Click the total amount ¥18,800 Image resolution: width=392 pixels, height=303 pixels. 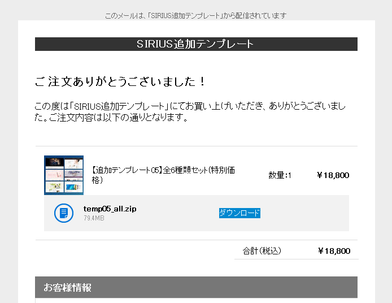click(x=334, y=251)
